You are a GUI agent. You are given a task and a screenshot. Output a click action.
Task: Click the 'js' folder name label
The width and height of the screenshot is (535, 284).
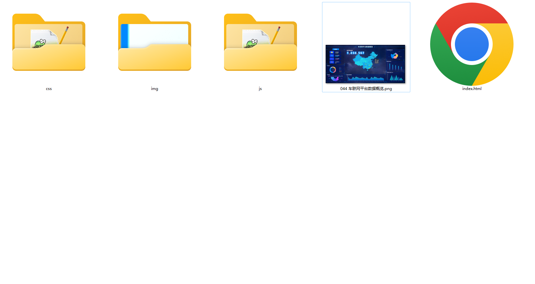pyautogui.click(x=260, y=89)
